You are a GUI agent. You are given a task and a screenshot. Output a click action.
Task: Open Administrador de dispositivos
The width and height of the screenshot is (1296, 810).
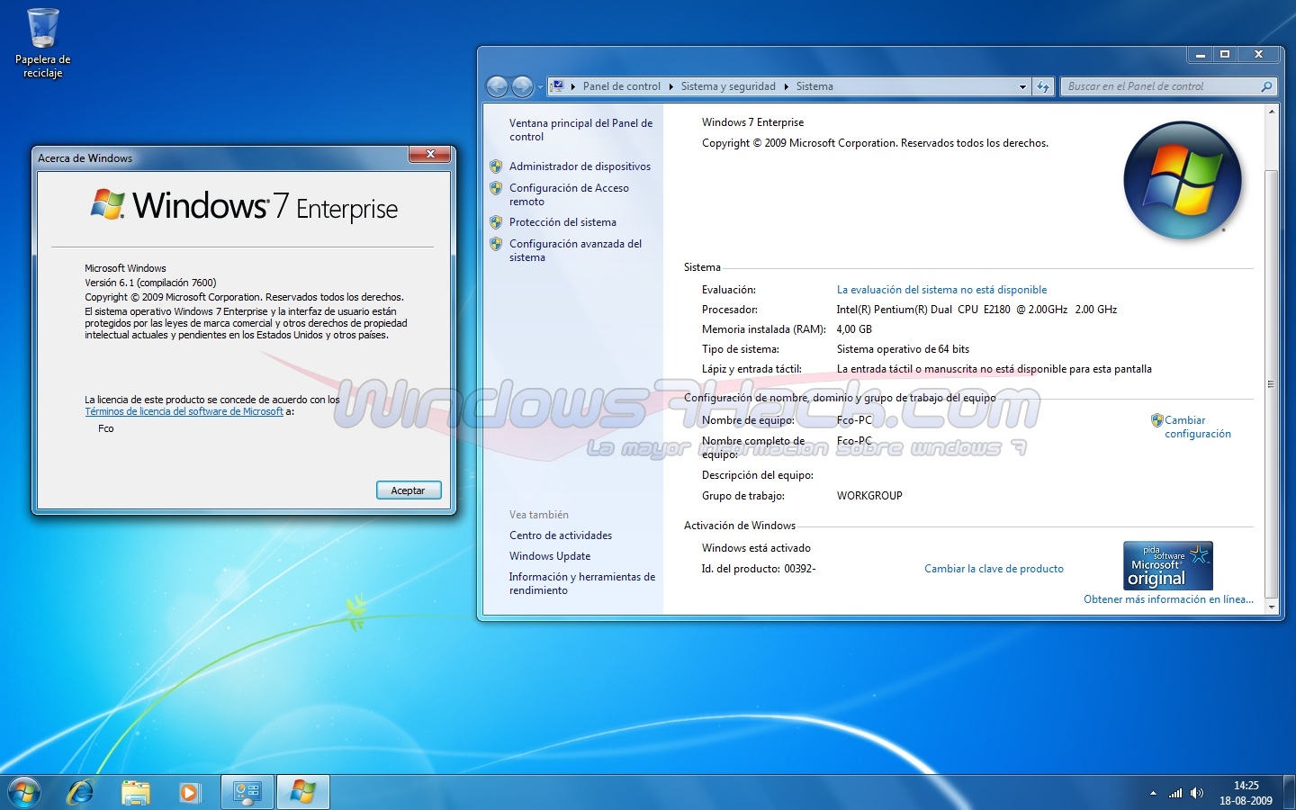click(580, 166)
